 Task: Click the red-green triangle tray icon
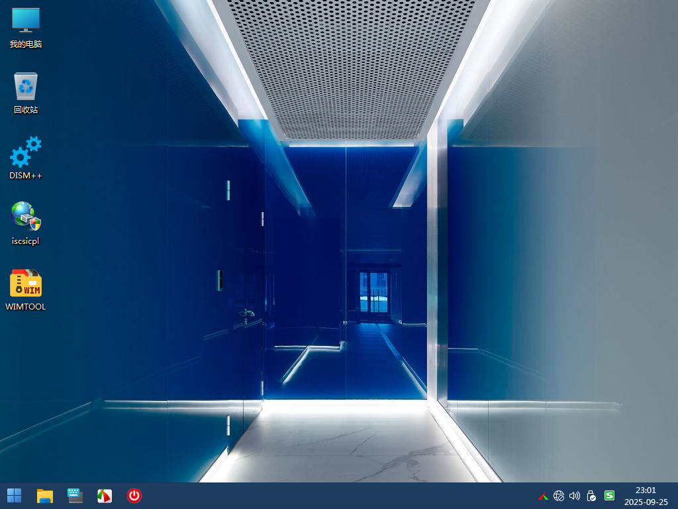pos(543,496)
